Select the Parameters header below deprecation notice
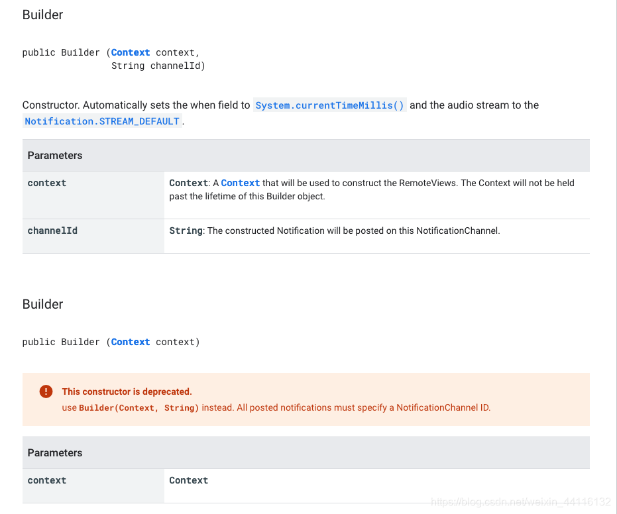 (x=55, y=452)
